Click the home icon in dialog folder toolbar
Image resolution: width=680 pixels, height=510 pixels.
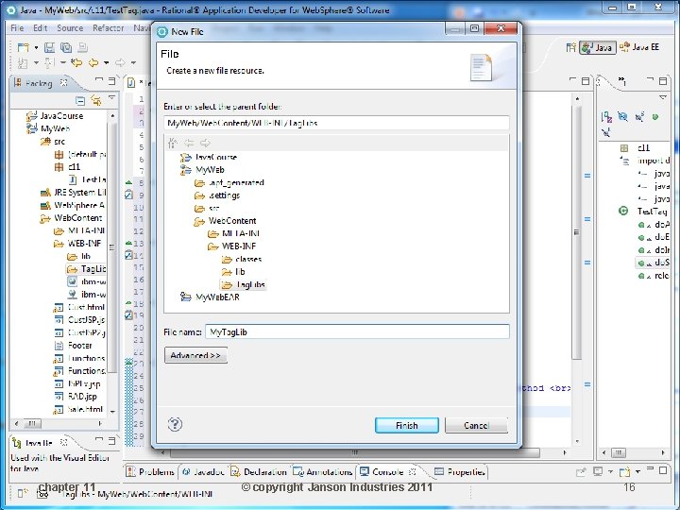[x=173, y=143]
